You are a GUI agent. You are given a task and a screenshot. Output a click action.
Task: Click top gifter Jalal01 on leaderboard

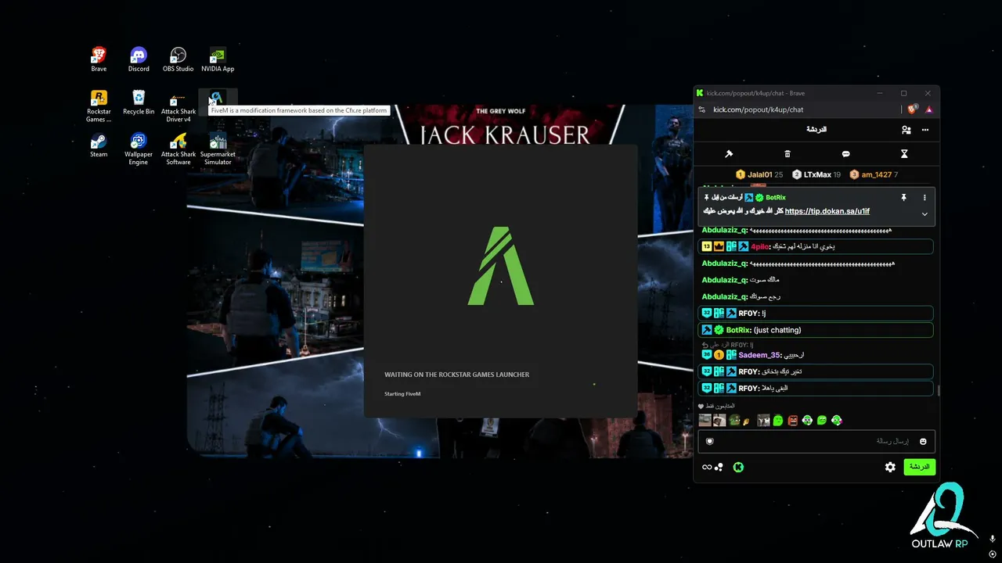tap(759, 174)
